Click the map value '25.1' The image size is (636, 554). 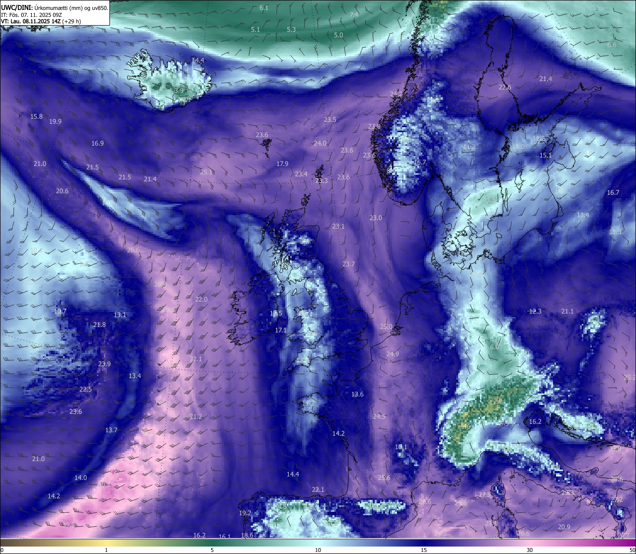206,172
